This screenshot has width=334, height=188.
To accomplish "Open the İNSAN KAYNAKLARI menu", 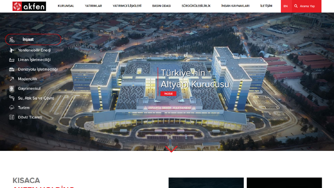I will pyautogui.click(x=235, y=6).
